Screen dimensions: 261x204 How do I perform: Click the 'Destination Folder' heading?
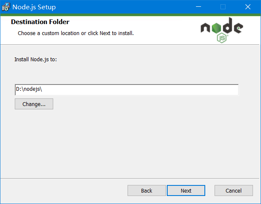coord(40,22)
